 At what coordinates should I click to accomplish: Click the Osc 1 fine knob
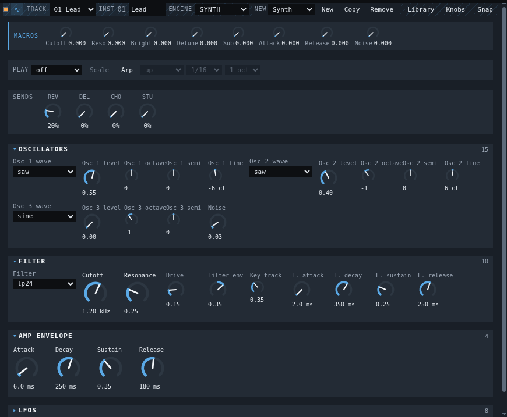216,175
